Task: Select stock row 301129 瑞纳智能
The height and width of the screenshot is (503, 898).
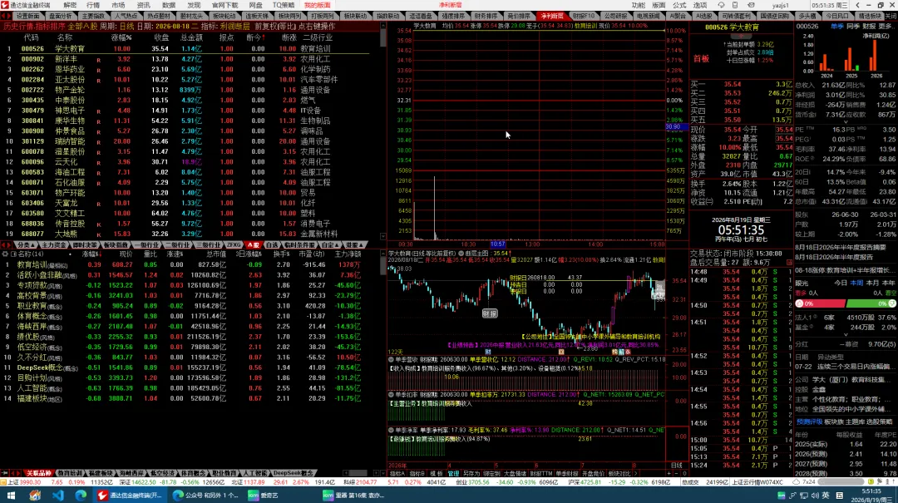Action: pos(189,141)
